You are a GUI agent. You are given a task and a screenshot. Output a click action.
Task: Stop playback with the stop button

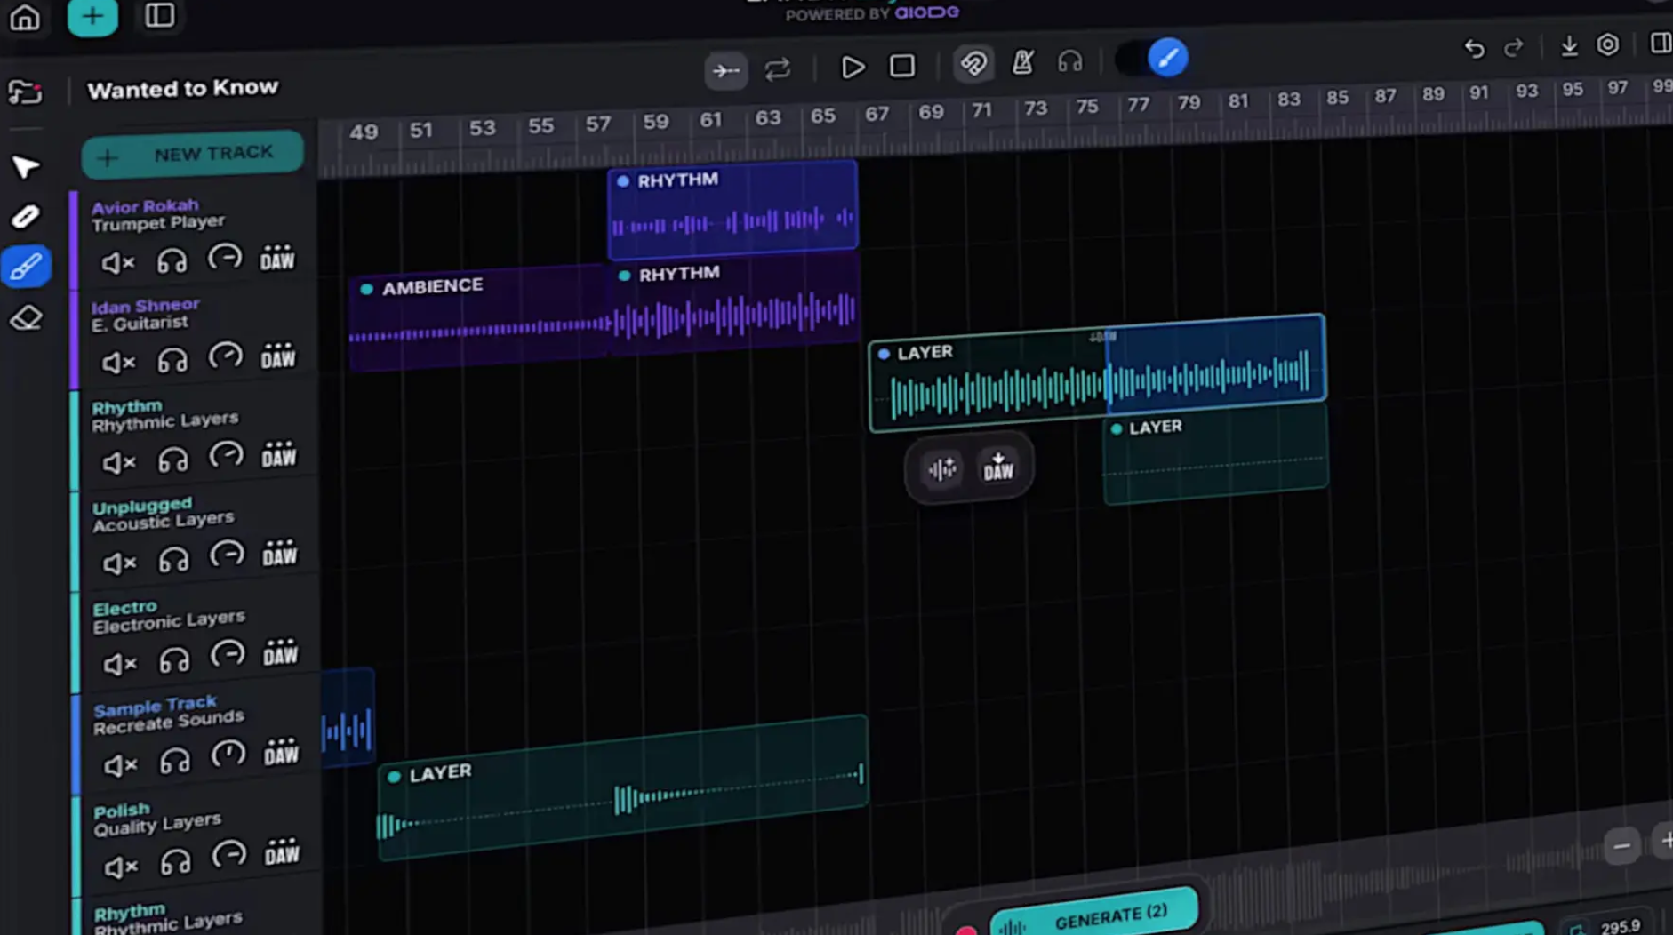(902, 66)
